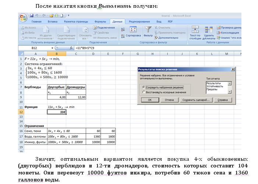
Task: Select 'Результаты' report type
Action: coord(213,83)
